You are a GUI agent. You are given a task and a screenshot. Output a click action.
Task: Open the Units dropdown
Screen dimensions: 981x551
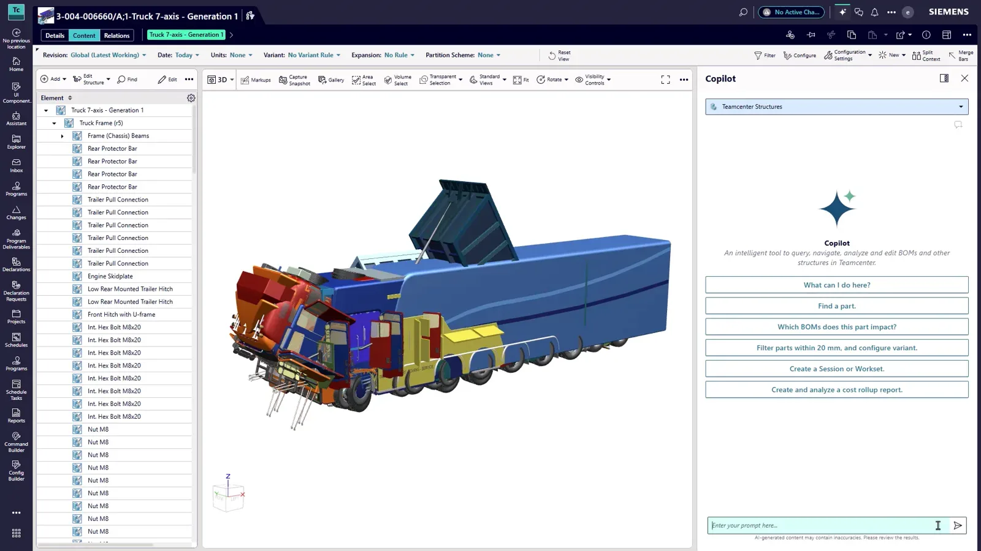(x=241, y=55)
